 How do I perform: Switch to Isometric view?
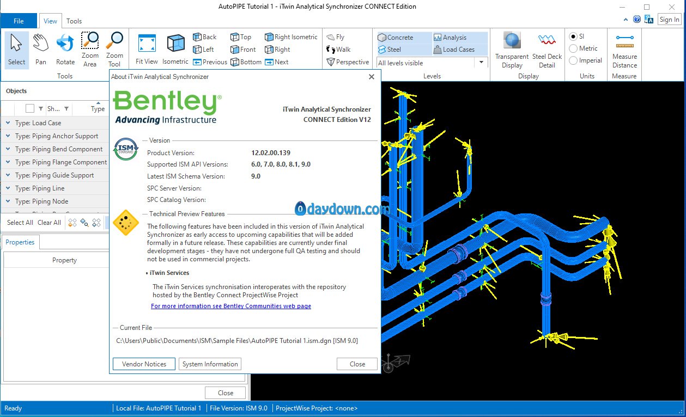pos(175,49)
